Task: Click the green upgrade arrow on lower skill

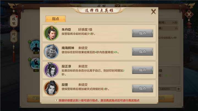Action: (x=29, y=59)
